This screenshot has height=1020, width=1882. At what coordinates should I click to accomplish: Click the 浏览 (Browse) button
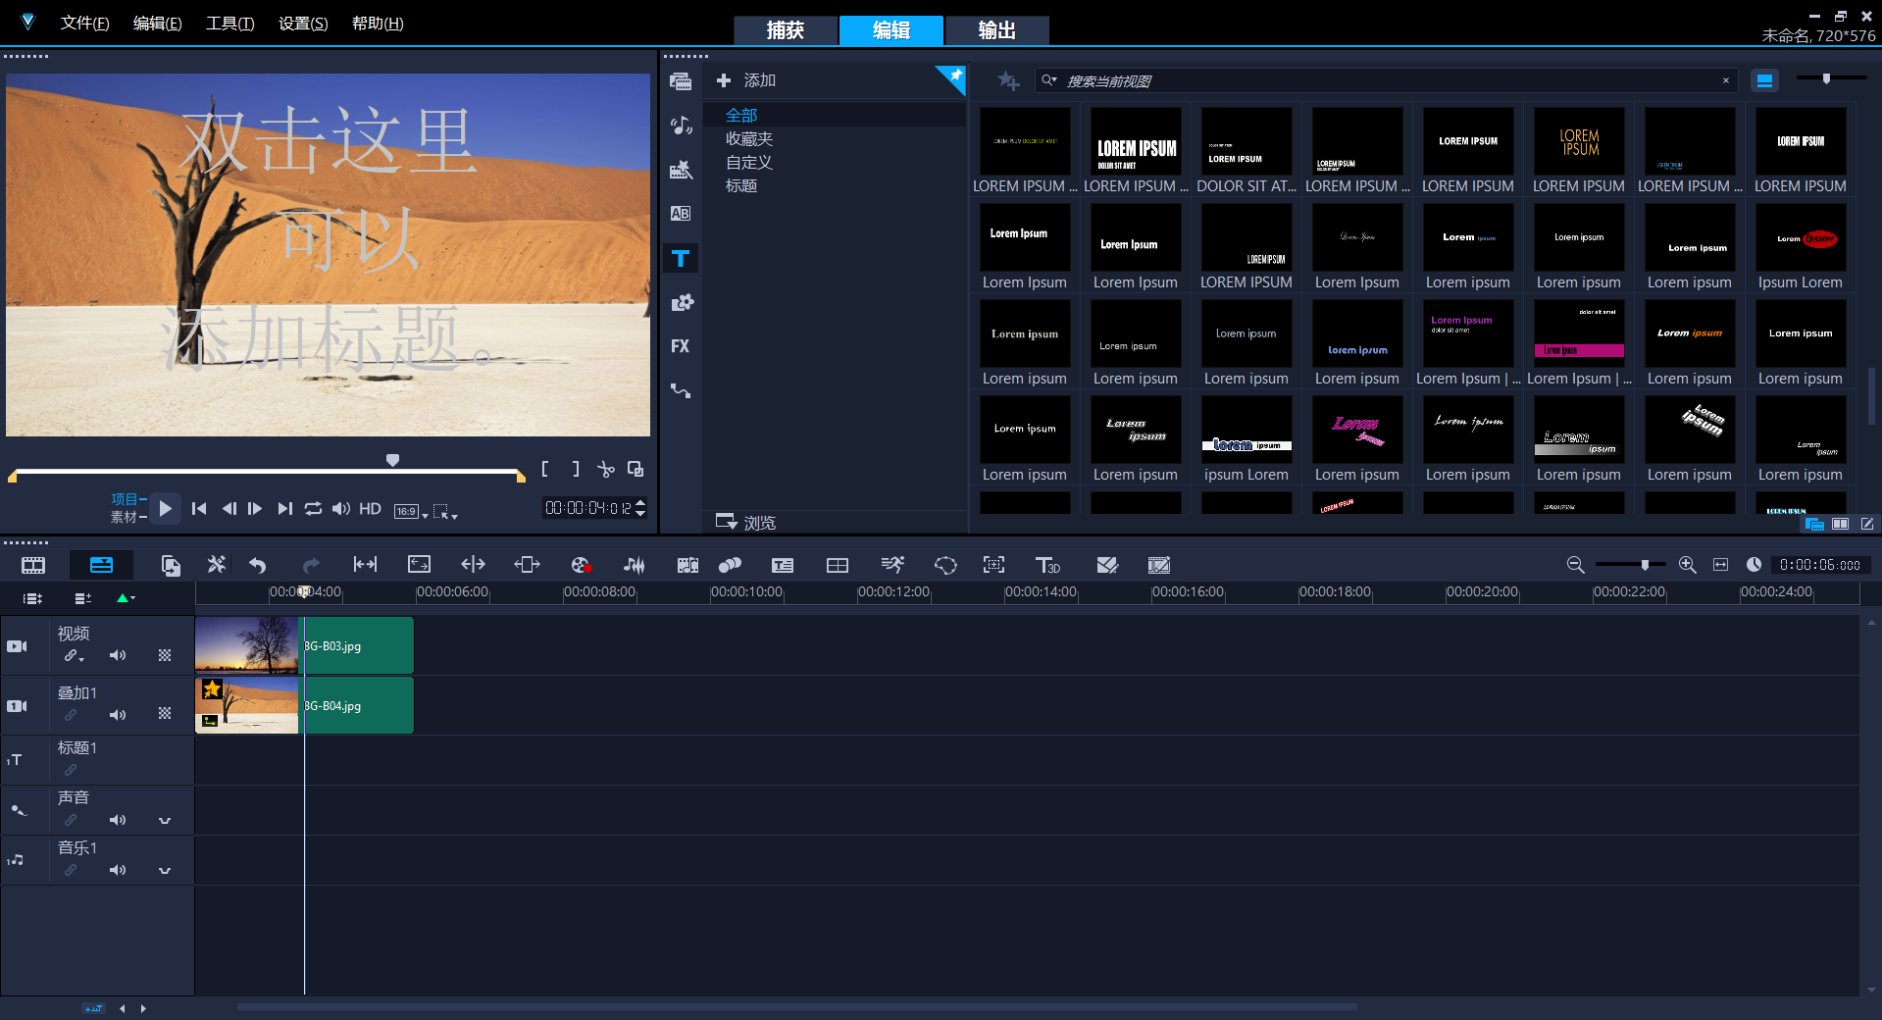746,522
